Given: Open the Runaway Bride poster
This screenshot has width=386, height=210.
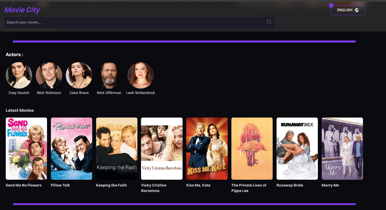Looking at the screenshot, I should click(297, 149).
